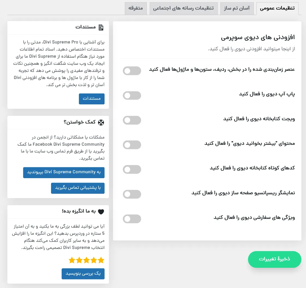Screen dimensions: 306x288
Task: Enable Divi library shortcodes switch
Action: coord(132,169)
